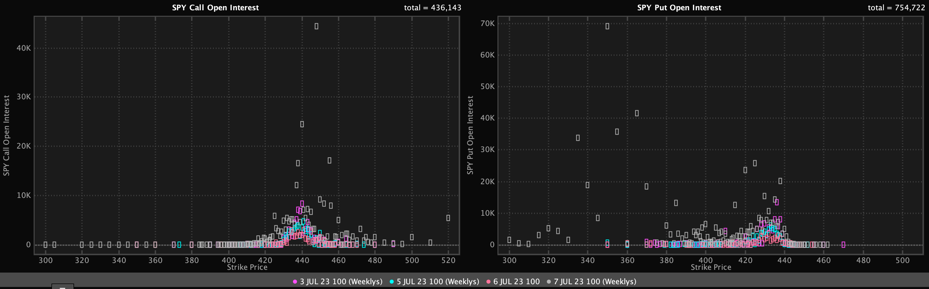The width and height of the screenshot is (929, 289).
Task: Select the highest put point near 70K
Action: tap(607, 26)
